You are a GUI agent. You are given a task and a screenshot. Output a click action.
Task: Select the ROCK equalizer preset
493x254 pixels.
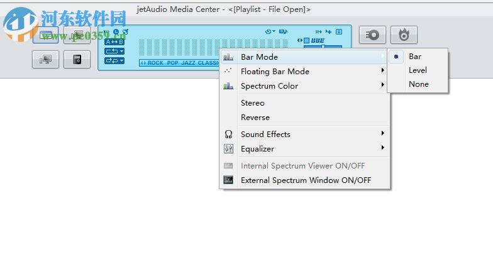pos(156,63)
